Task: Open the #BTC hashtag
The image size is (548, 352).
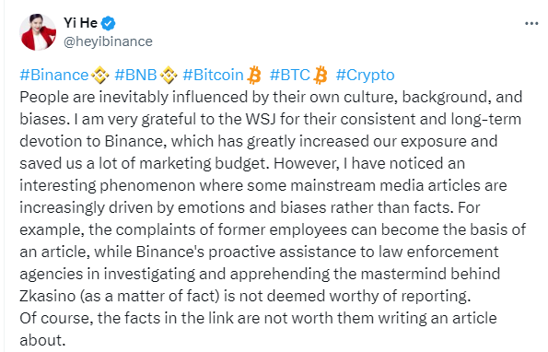Action: point(290,75)
